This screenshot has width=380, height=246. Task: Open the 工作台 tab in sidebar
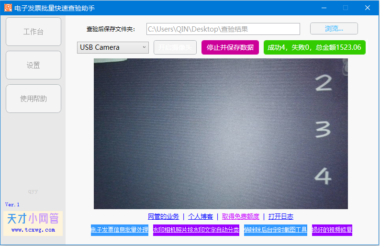[34, 32]
